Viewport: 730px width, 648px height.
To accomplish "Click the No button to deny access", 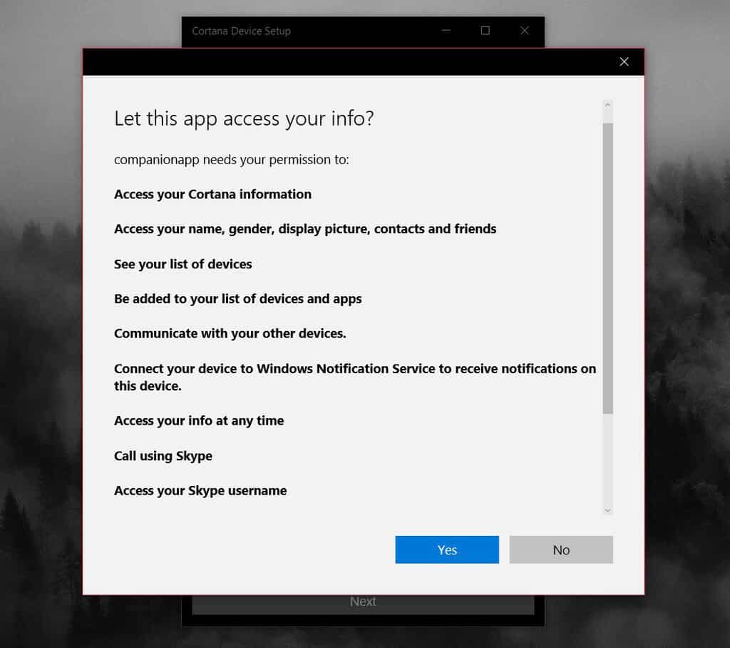I will [561, 550].
